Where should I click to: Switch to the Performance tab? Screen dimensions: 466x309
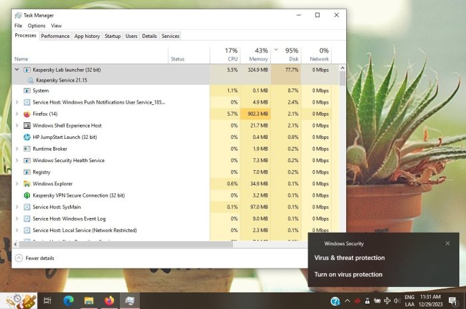55,36
